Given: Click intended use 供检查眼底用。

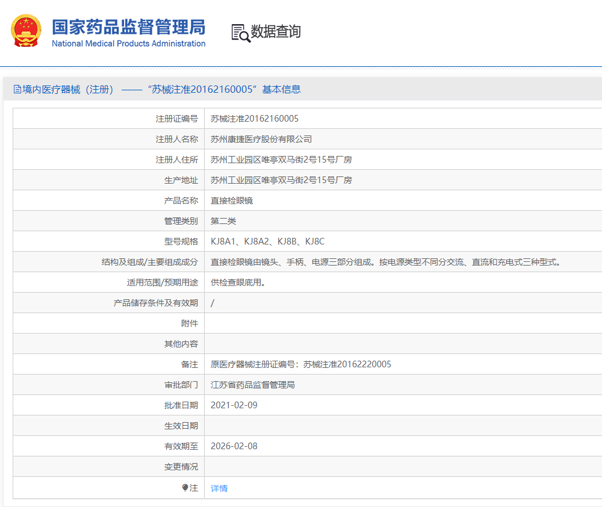Looking at the screenshot, I should click(238, 282).
